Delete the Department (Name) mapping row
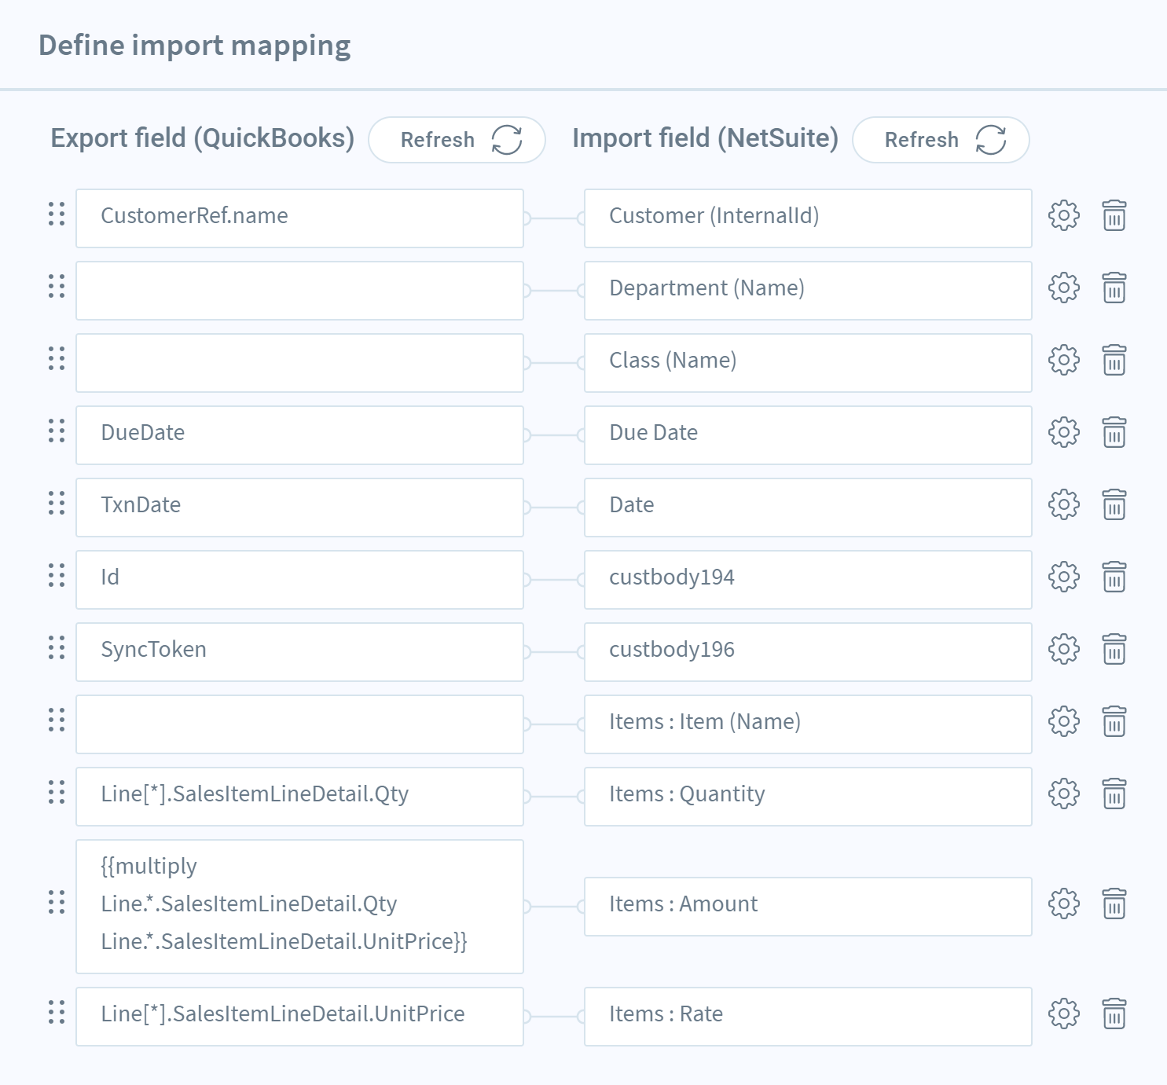The image size is (1167, 1085). [1114, 288]
